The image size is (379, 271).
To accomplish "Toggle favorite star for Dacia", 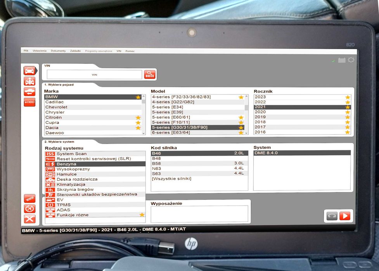I will coord(138,128).
